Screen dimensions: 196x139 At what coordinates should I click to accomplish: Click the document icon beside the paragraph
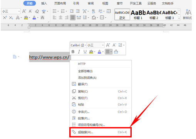(x=15, y=57)
